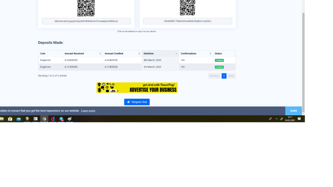Viewport: 333px width, 187px height.
Task: Open the Action Center notifications icon
Action: (x=299, y=119)
